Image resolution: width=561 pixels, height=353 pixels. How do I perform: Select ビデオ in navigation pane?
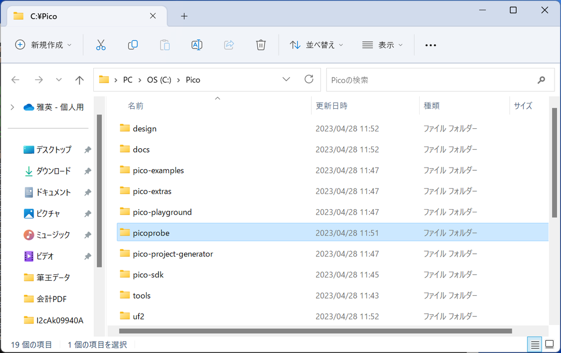tap(45, 256)
